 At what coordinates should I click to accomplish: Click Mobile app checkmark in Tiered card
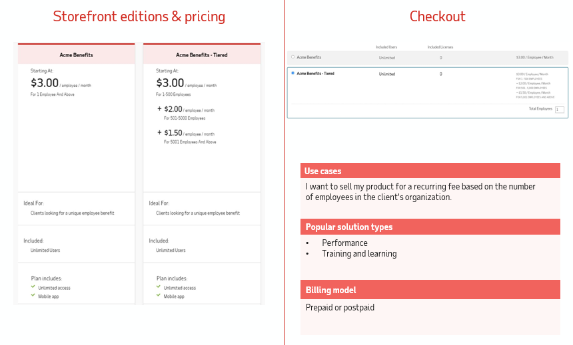click(x=159, y=296)
